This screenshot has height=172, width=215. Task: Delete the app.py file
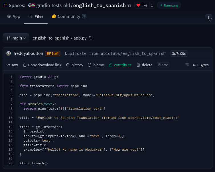pos(144,65)
